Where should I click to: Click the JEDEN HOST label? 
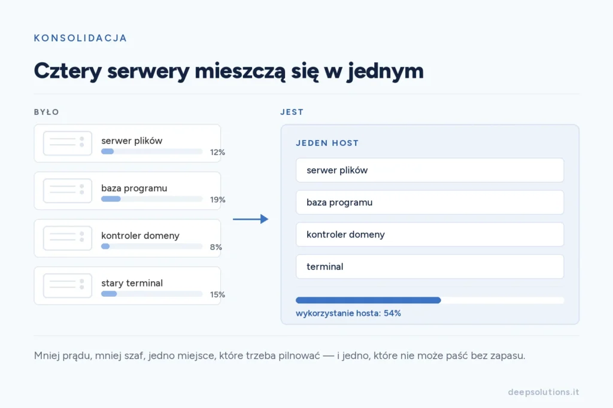[x=327, y=143]
